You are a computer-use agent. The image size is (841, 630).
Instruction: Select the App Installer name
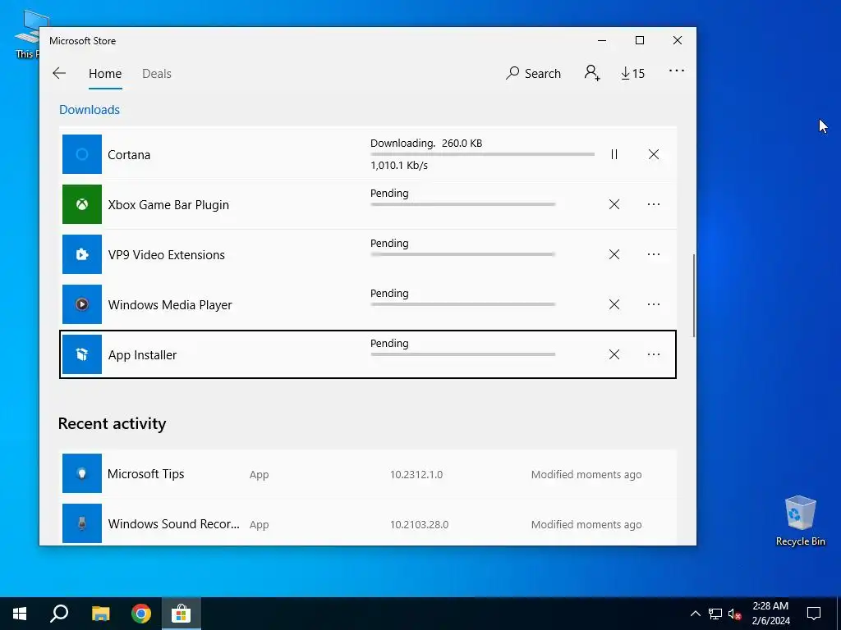click(x=142, y=354)
